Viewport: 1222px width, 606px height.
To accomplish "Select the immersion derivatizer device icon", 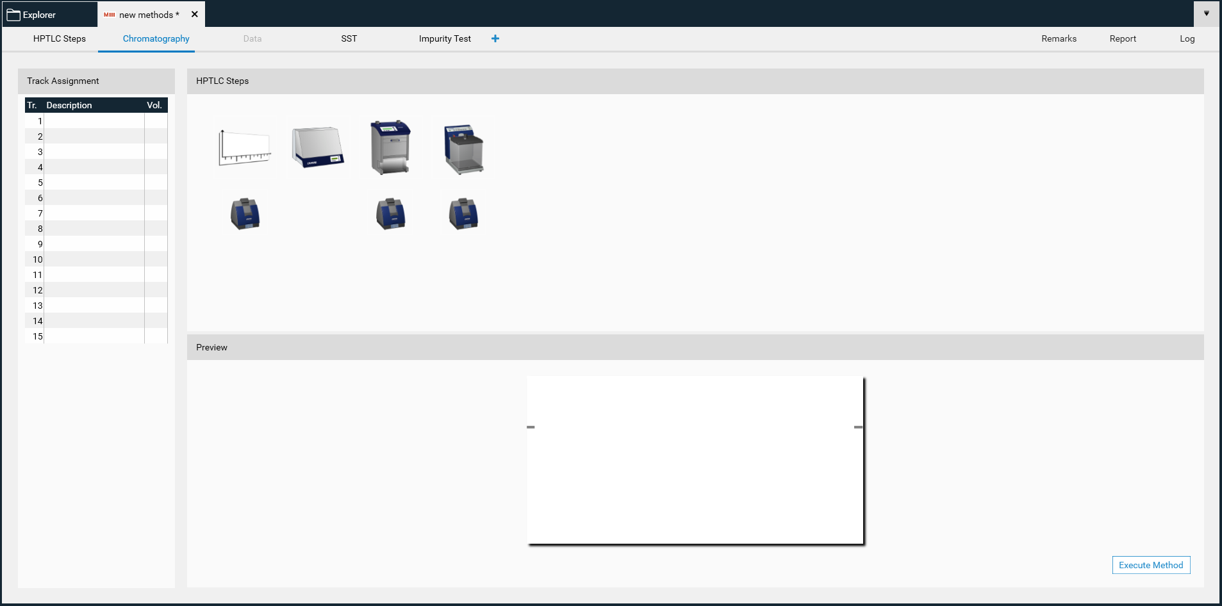I will tap(463, 149).
